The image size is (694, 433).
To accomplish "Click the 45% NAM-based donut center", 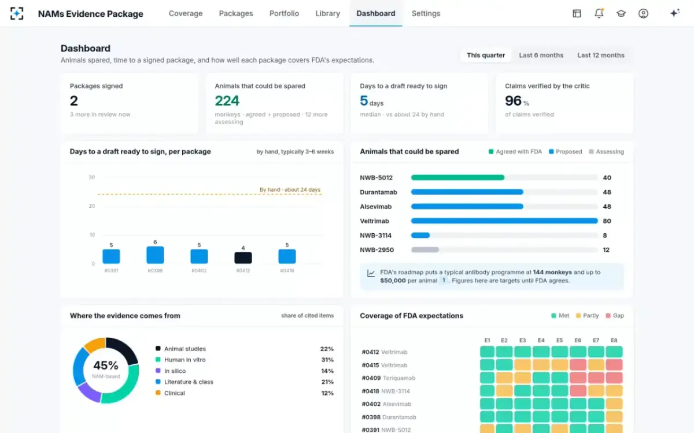I will (106, 369).
